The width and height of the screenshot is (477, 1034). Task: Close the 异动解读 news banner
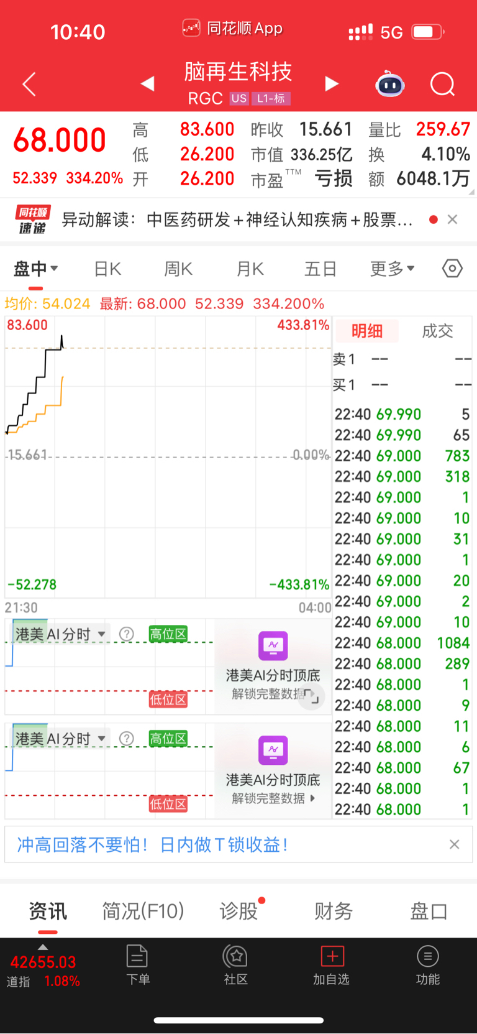(453, 219)
